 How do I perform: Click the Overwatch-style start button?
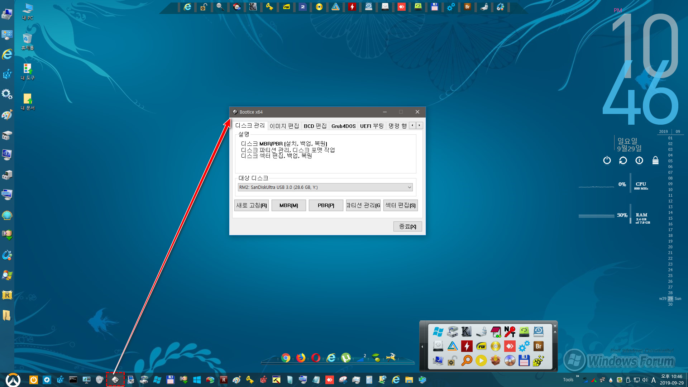[13, 380]
